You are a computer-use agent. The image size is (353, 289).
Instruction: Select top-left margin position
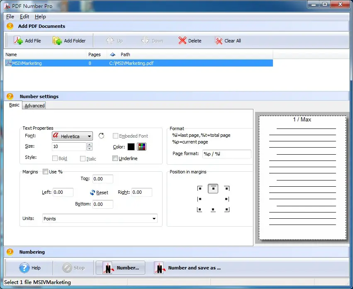[x=200, y=188]
